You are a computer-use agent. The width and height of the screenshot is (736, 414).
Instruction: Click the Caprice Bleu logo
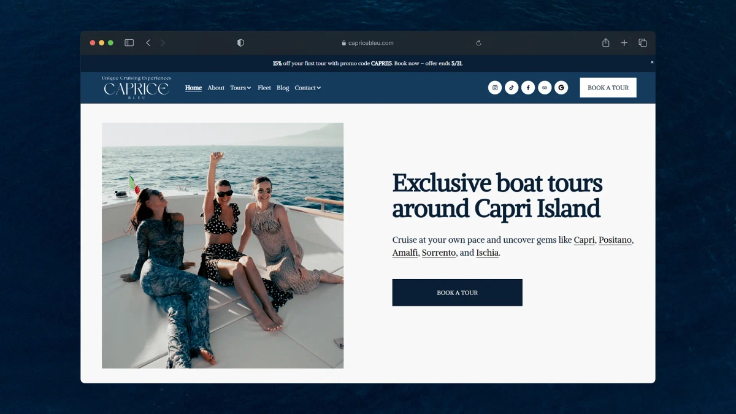pos(136,88)
